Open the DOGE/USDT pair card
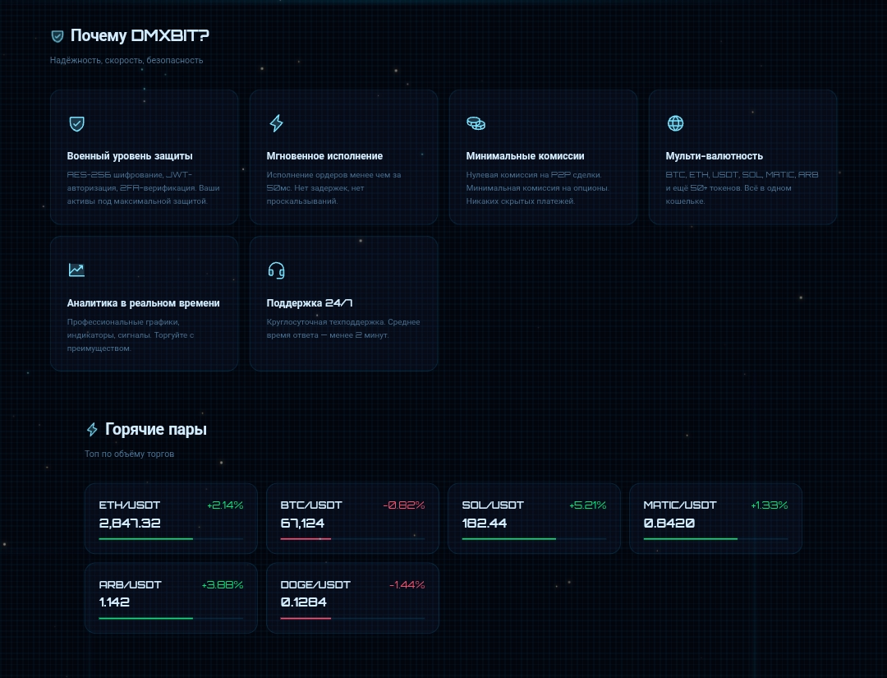Screen dimensions: 887x678 point(352,597)
